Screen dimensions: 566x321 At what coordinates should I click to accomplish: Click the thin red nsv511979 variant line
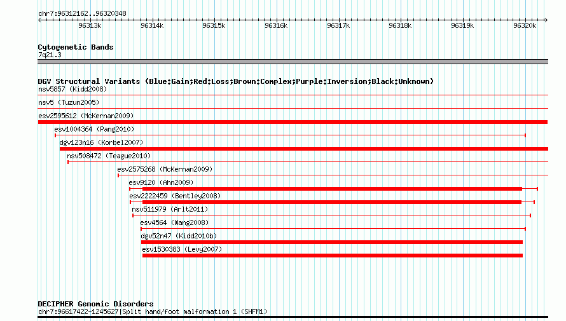(x=332, y=215)
